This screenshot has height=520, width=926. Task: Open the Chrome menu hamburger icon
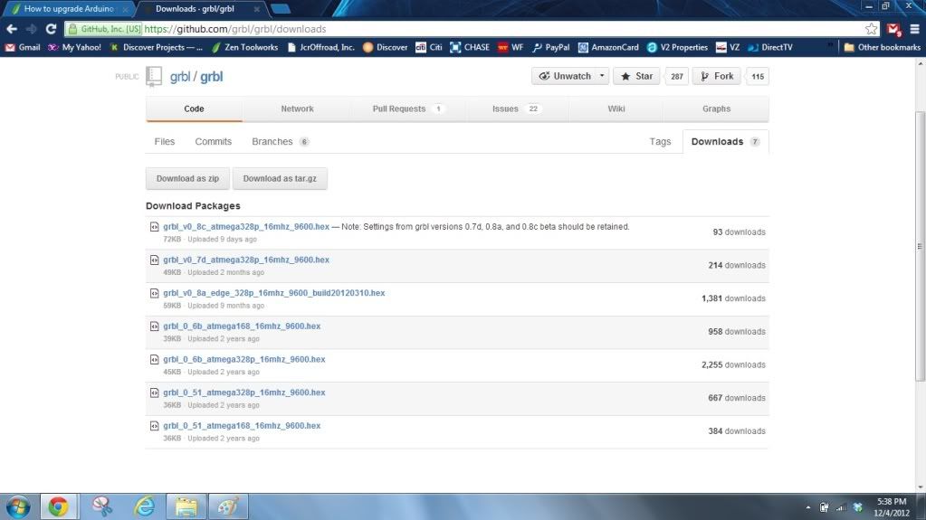915,29
